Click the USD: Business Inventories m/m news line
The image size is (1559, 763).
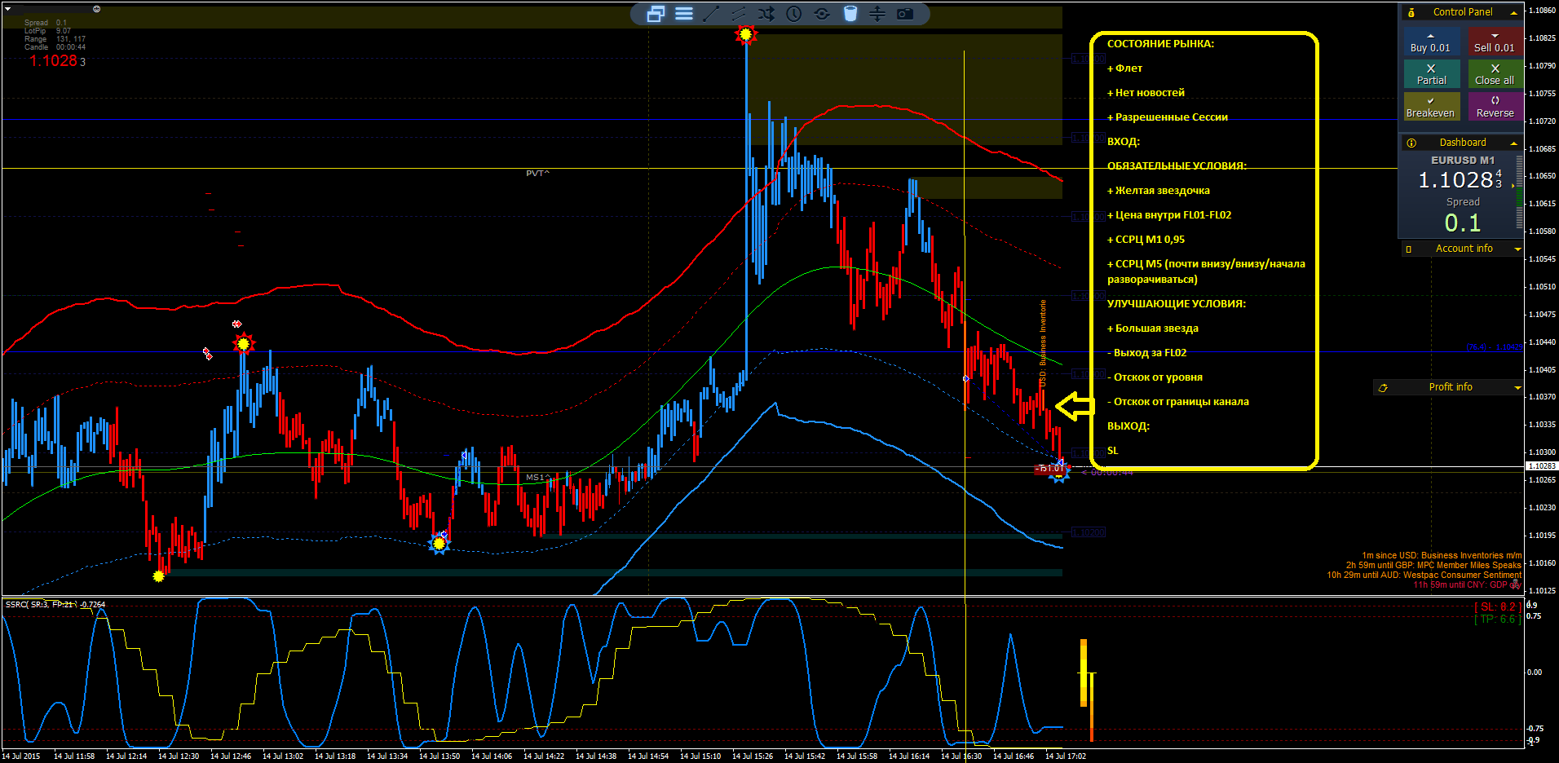pos(1442,556)
